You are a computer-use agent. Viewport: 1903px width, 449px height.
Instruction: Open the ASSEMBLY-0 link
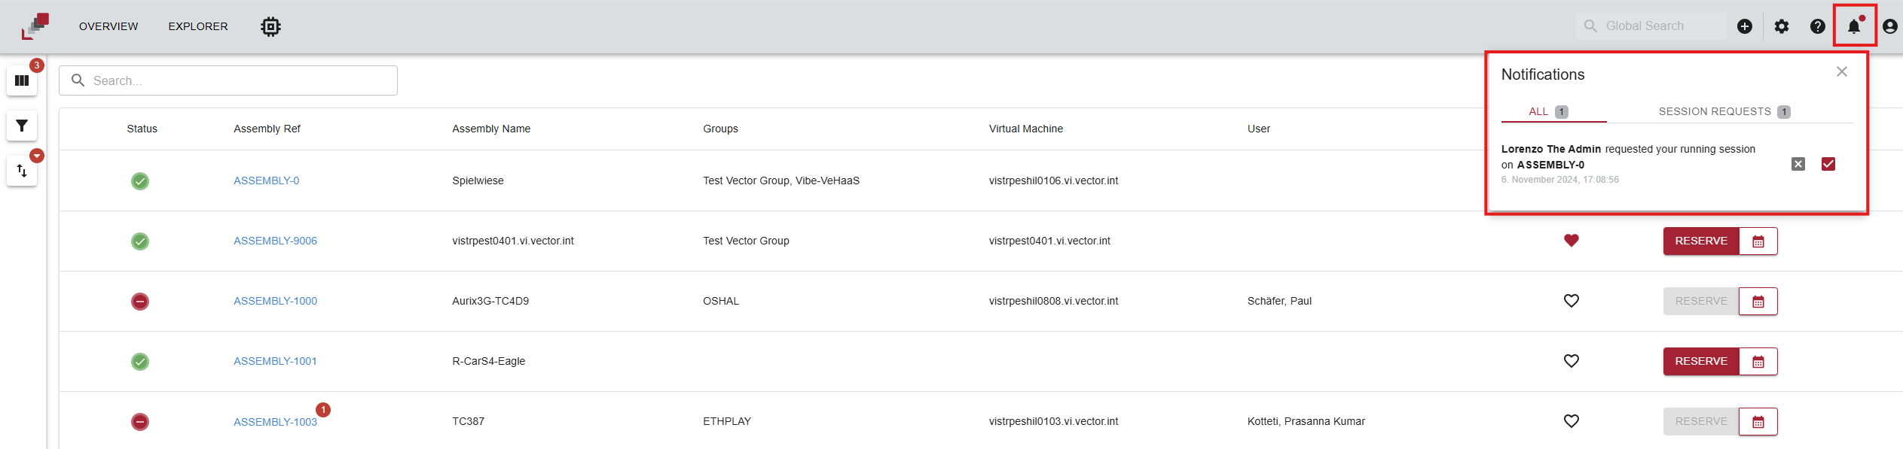coord(267,181)
